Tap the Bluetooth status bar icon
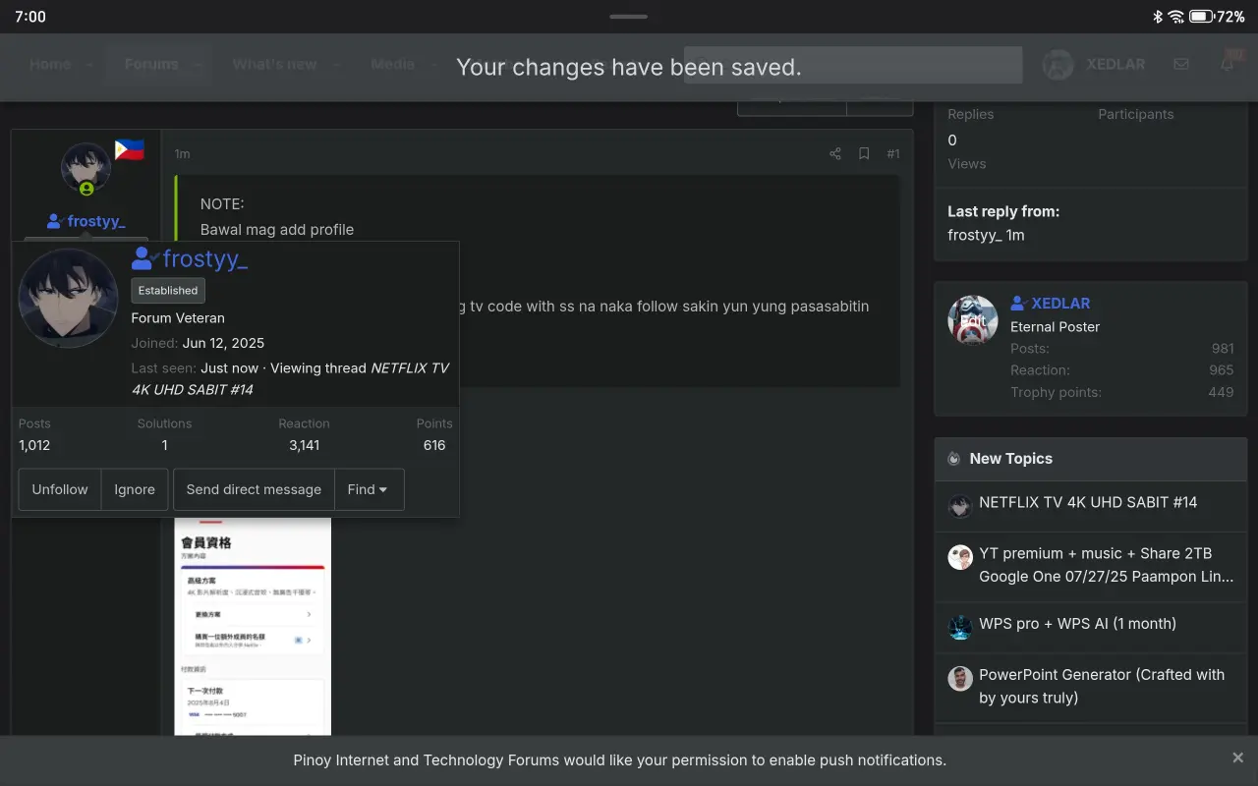1258x786 pixels. coord(1158,17)
